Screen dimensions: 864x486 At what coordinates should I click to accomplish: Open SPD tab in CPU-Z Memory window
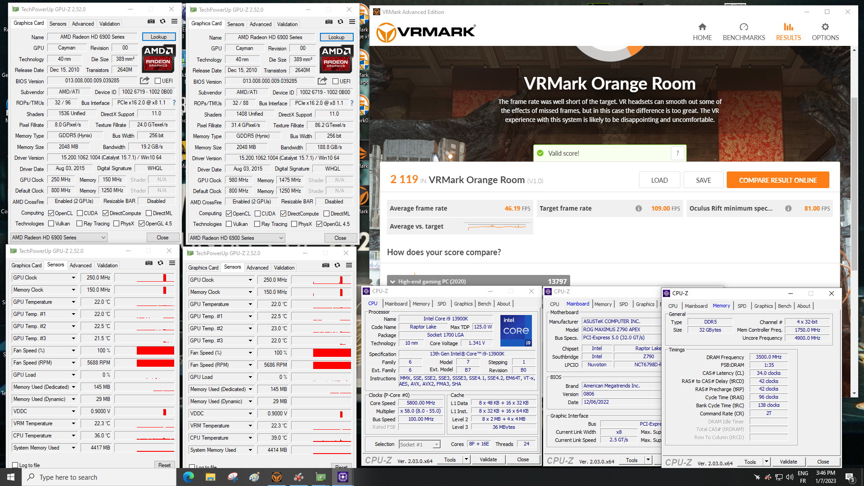742,306
